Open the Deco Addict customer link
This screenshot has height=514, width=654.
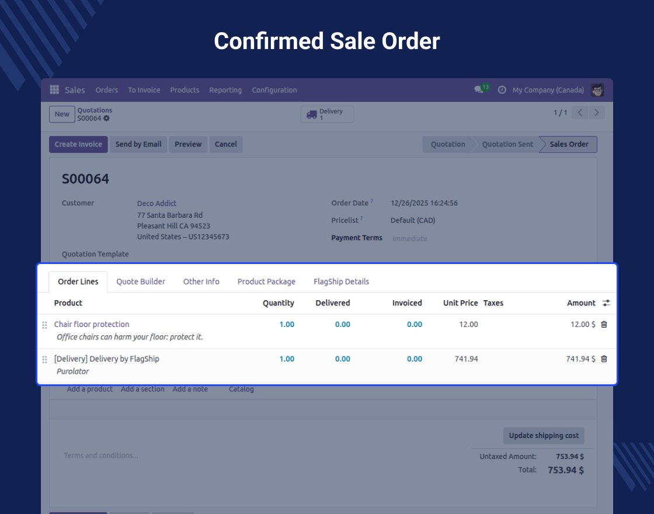[x=157, y=203]
